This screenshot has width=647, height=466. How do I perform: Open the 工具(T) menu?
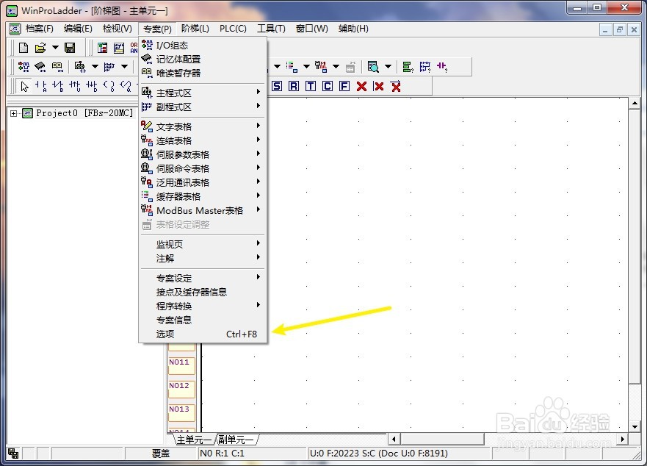[x=271, y=29]
